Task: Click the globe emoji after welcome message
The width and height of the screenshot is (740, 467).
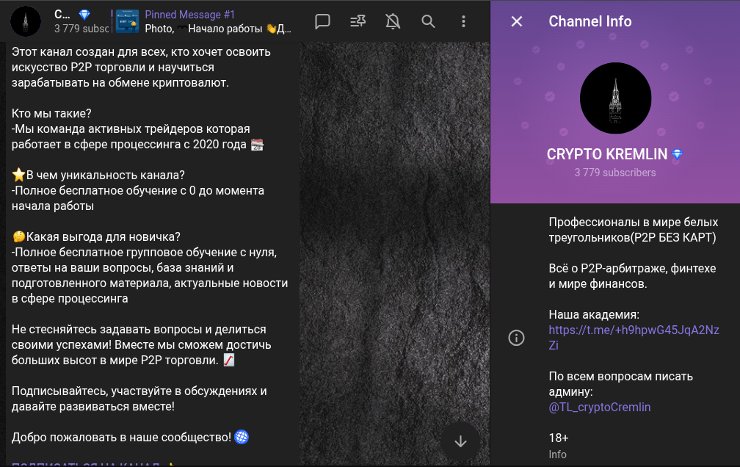Action: click(242, 437)
